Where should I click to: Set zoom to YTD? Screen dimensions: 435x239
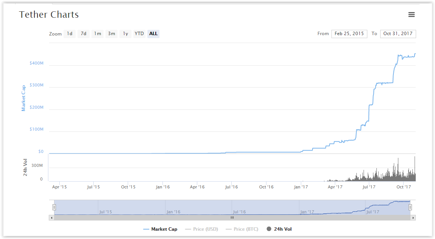pos(139,34)
